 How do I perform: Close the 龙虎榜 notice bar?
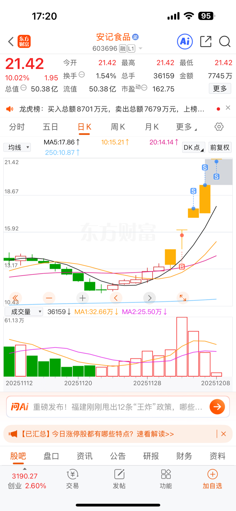click(228, 108)
